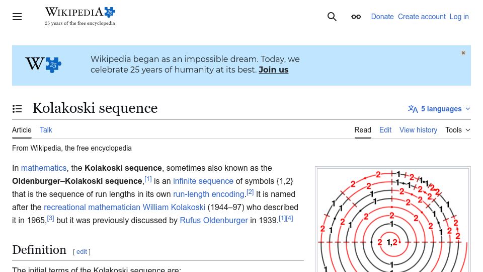Viewport: 483px width, 272px height.
Task: Click the Kolakoski sequence page title
Action: coord(95,108)
